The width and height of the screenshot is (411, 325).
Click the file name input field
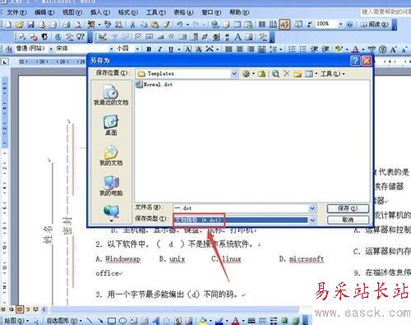pos(241,208)
